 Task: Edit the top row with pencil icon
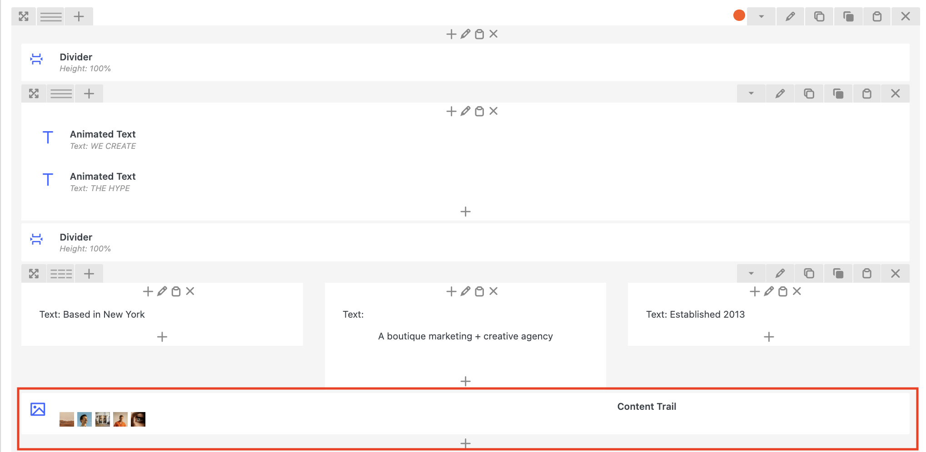790,17
